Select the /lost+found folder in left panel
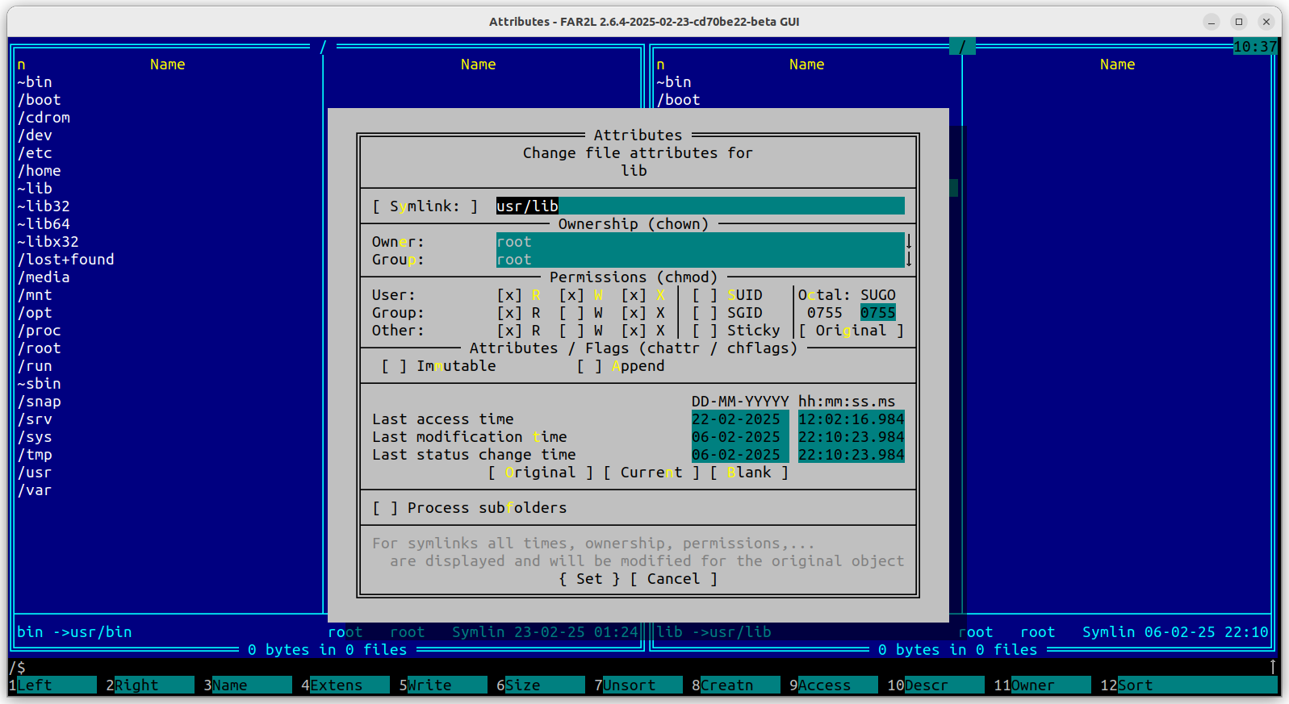This screenshot has width=1289, height=704. [66, 260]
